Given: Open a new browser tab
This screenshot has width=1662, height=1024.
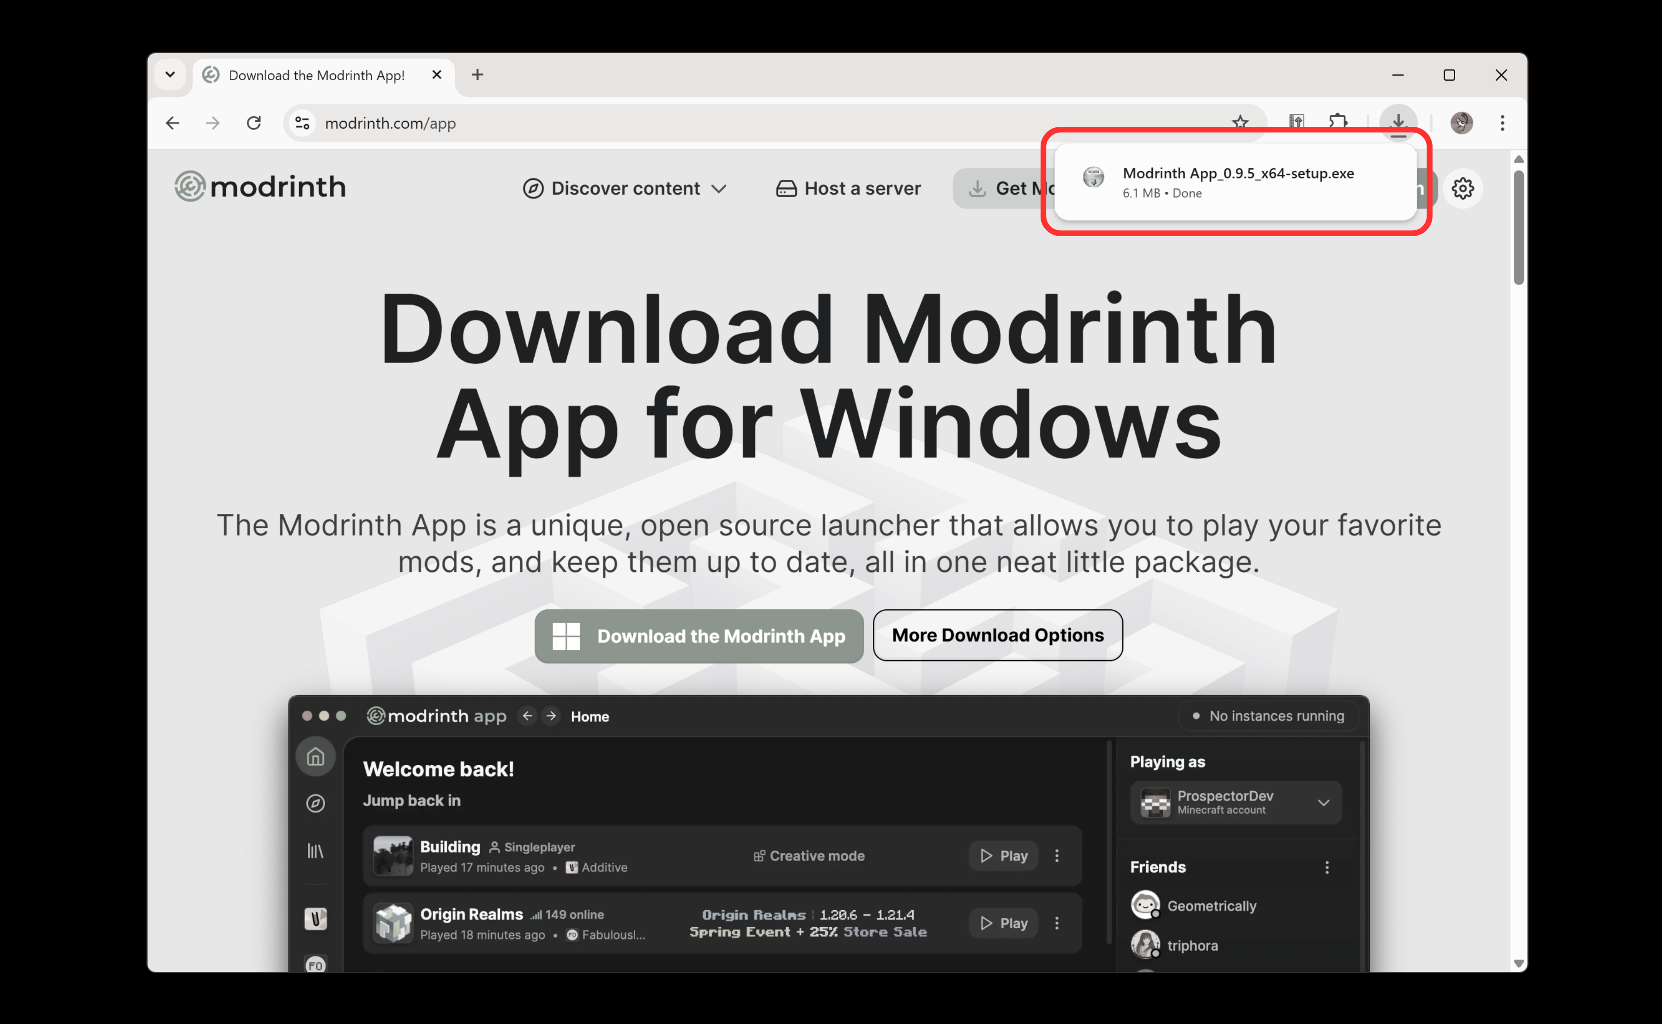Looking at the screenshot, I should click(x=477, y=75).
